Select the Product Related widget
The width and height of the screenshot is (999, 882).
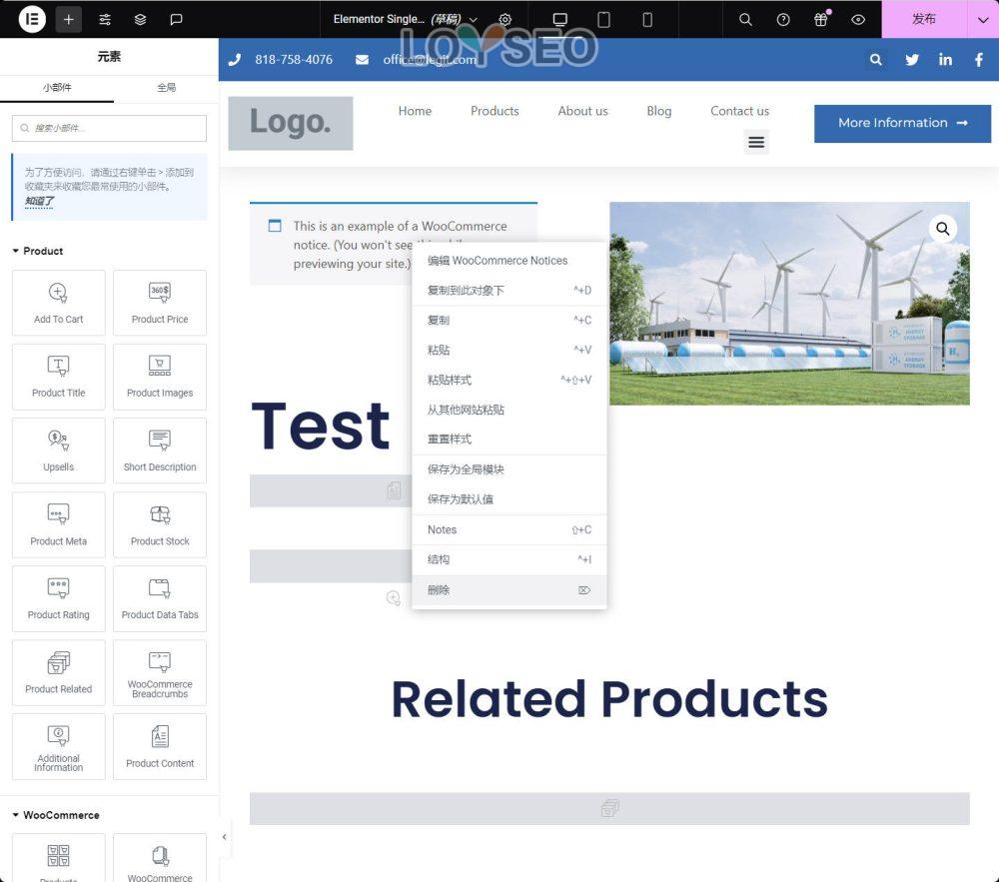click(x=59, y=672)
